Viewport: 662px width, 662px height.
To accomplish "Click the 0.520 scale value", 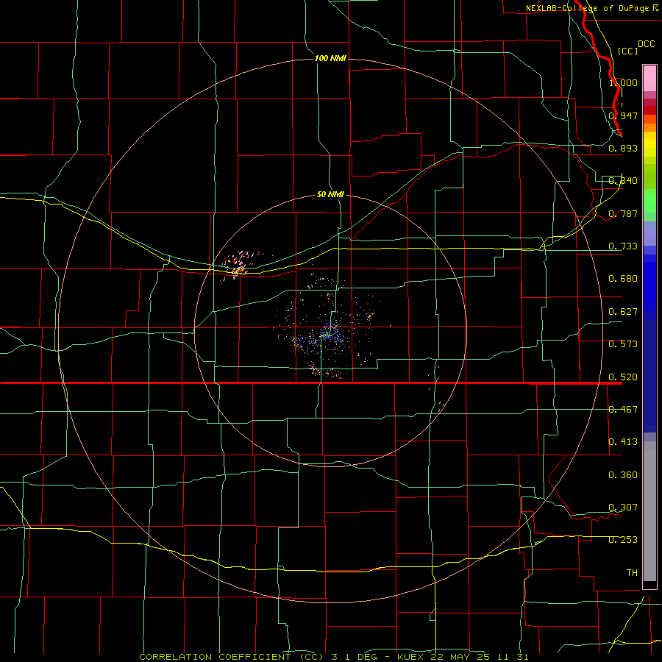I will 623,377.
